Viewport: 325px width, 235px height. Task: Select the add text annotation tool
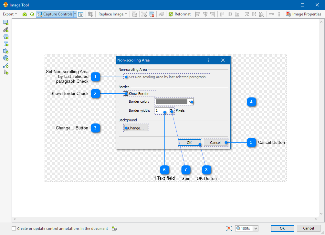pyautogui.click(x=6, y=44)
